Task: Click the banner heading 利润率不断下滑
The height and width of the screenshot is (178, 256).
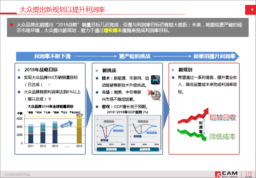Action: [52, 56]
